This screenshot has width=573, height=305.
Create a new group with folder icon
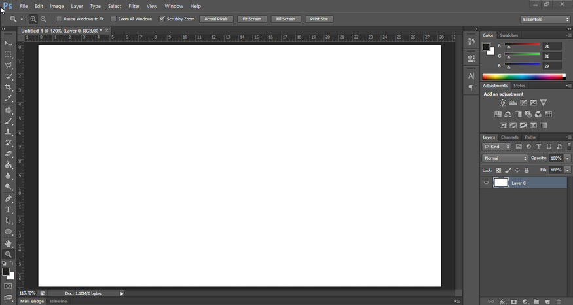[x=536, y=302]
